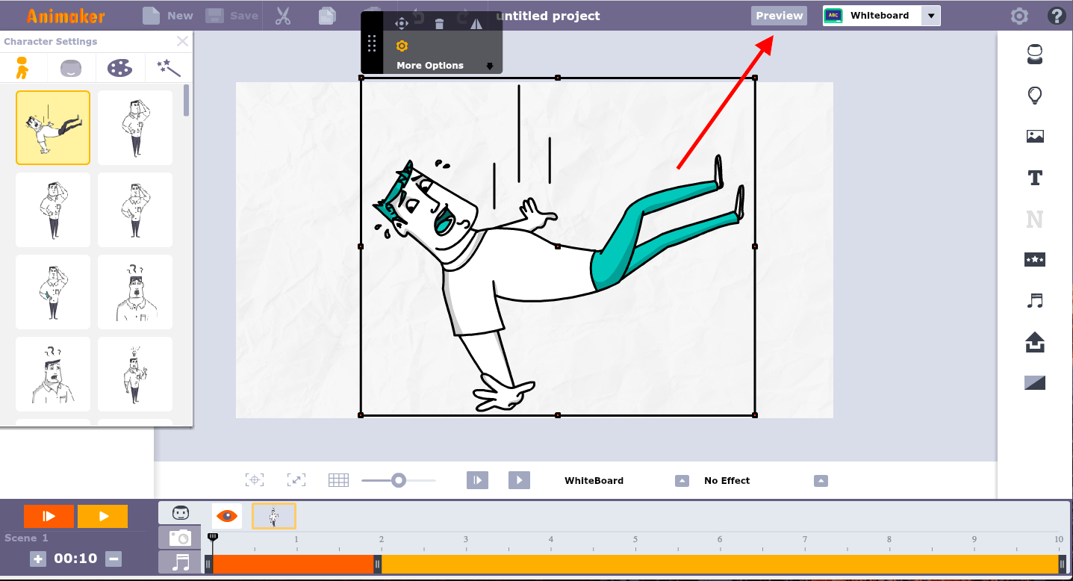
Task: Select the Text tool in the right sidebar
Action: pos(1034,178)
